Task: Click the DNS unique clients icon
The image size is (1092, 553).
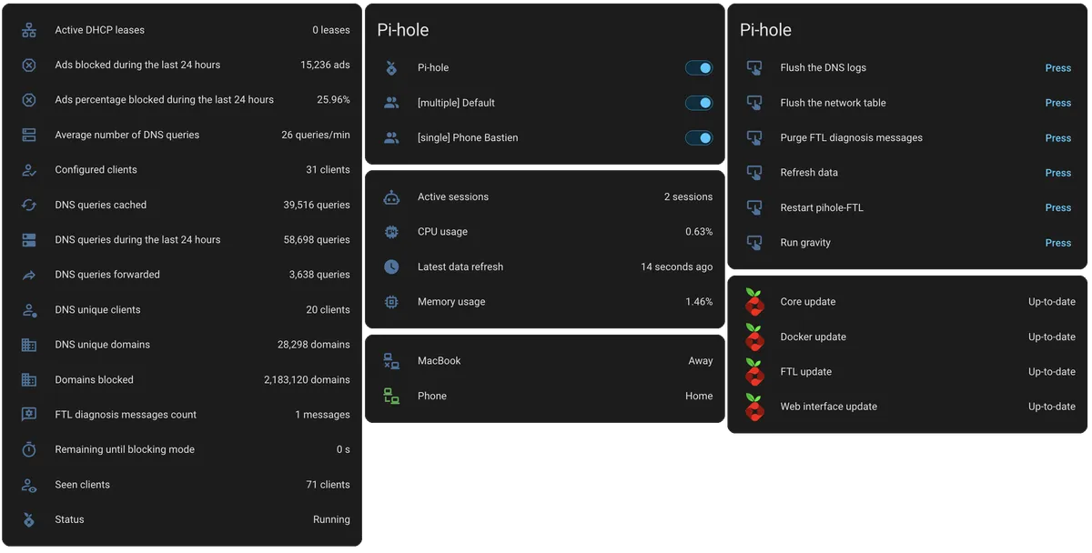Action: 29,310
